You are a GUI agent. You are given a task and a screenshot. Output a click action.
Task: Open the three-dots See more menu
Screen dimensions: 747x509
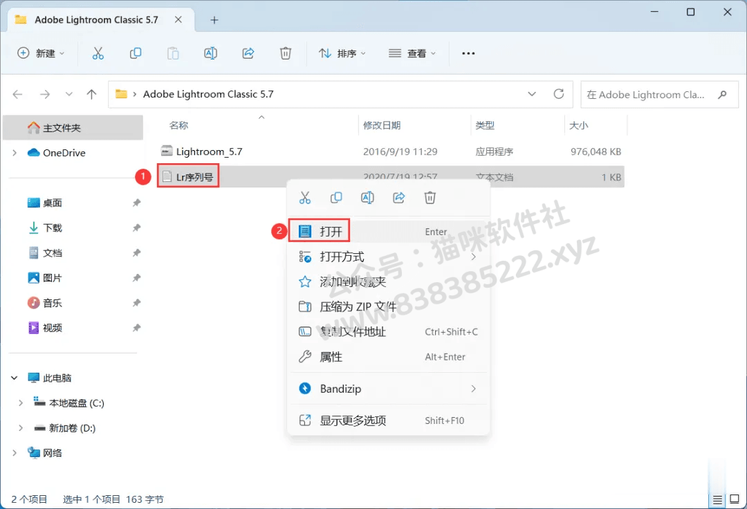click(468, 53)
